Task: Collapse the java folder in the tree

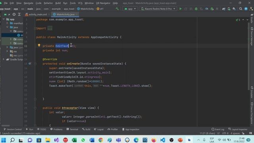Action: (7, 27)
